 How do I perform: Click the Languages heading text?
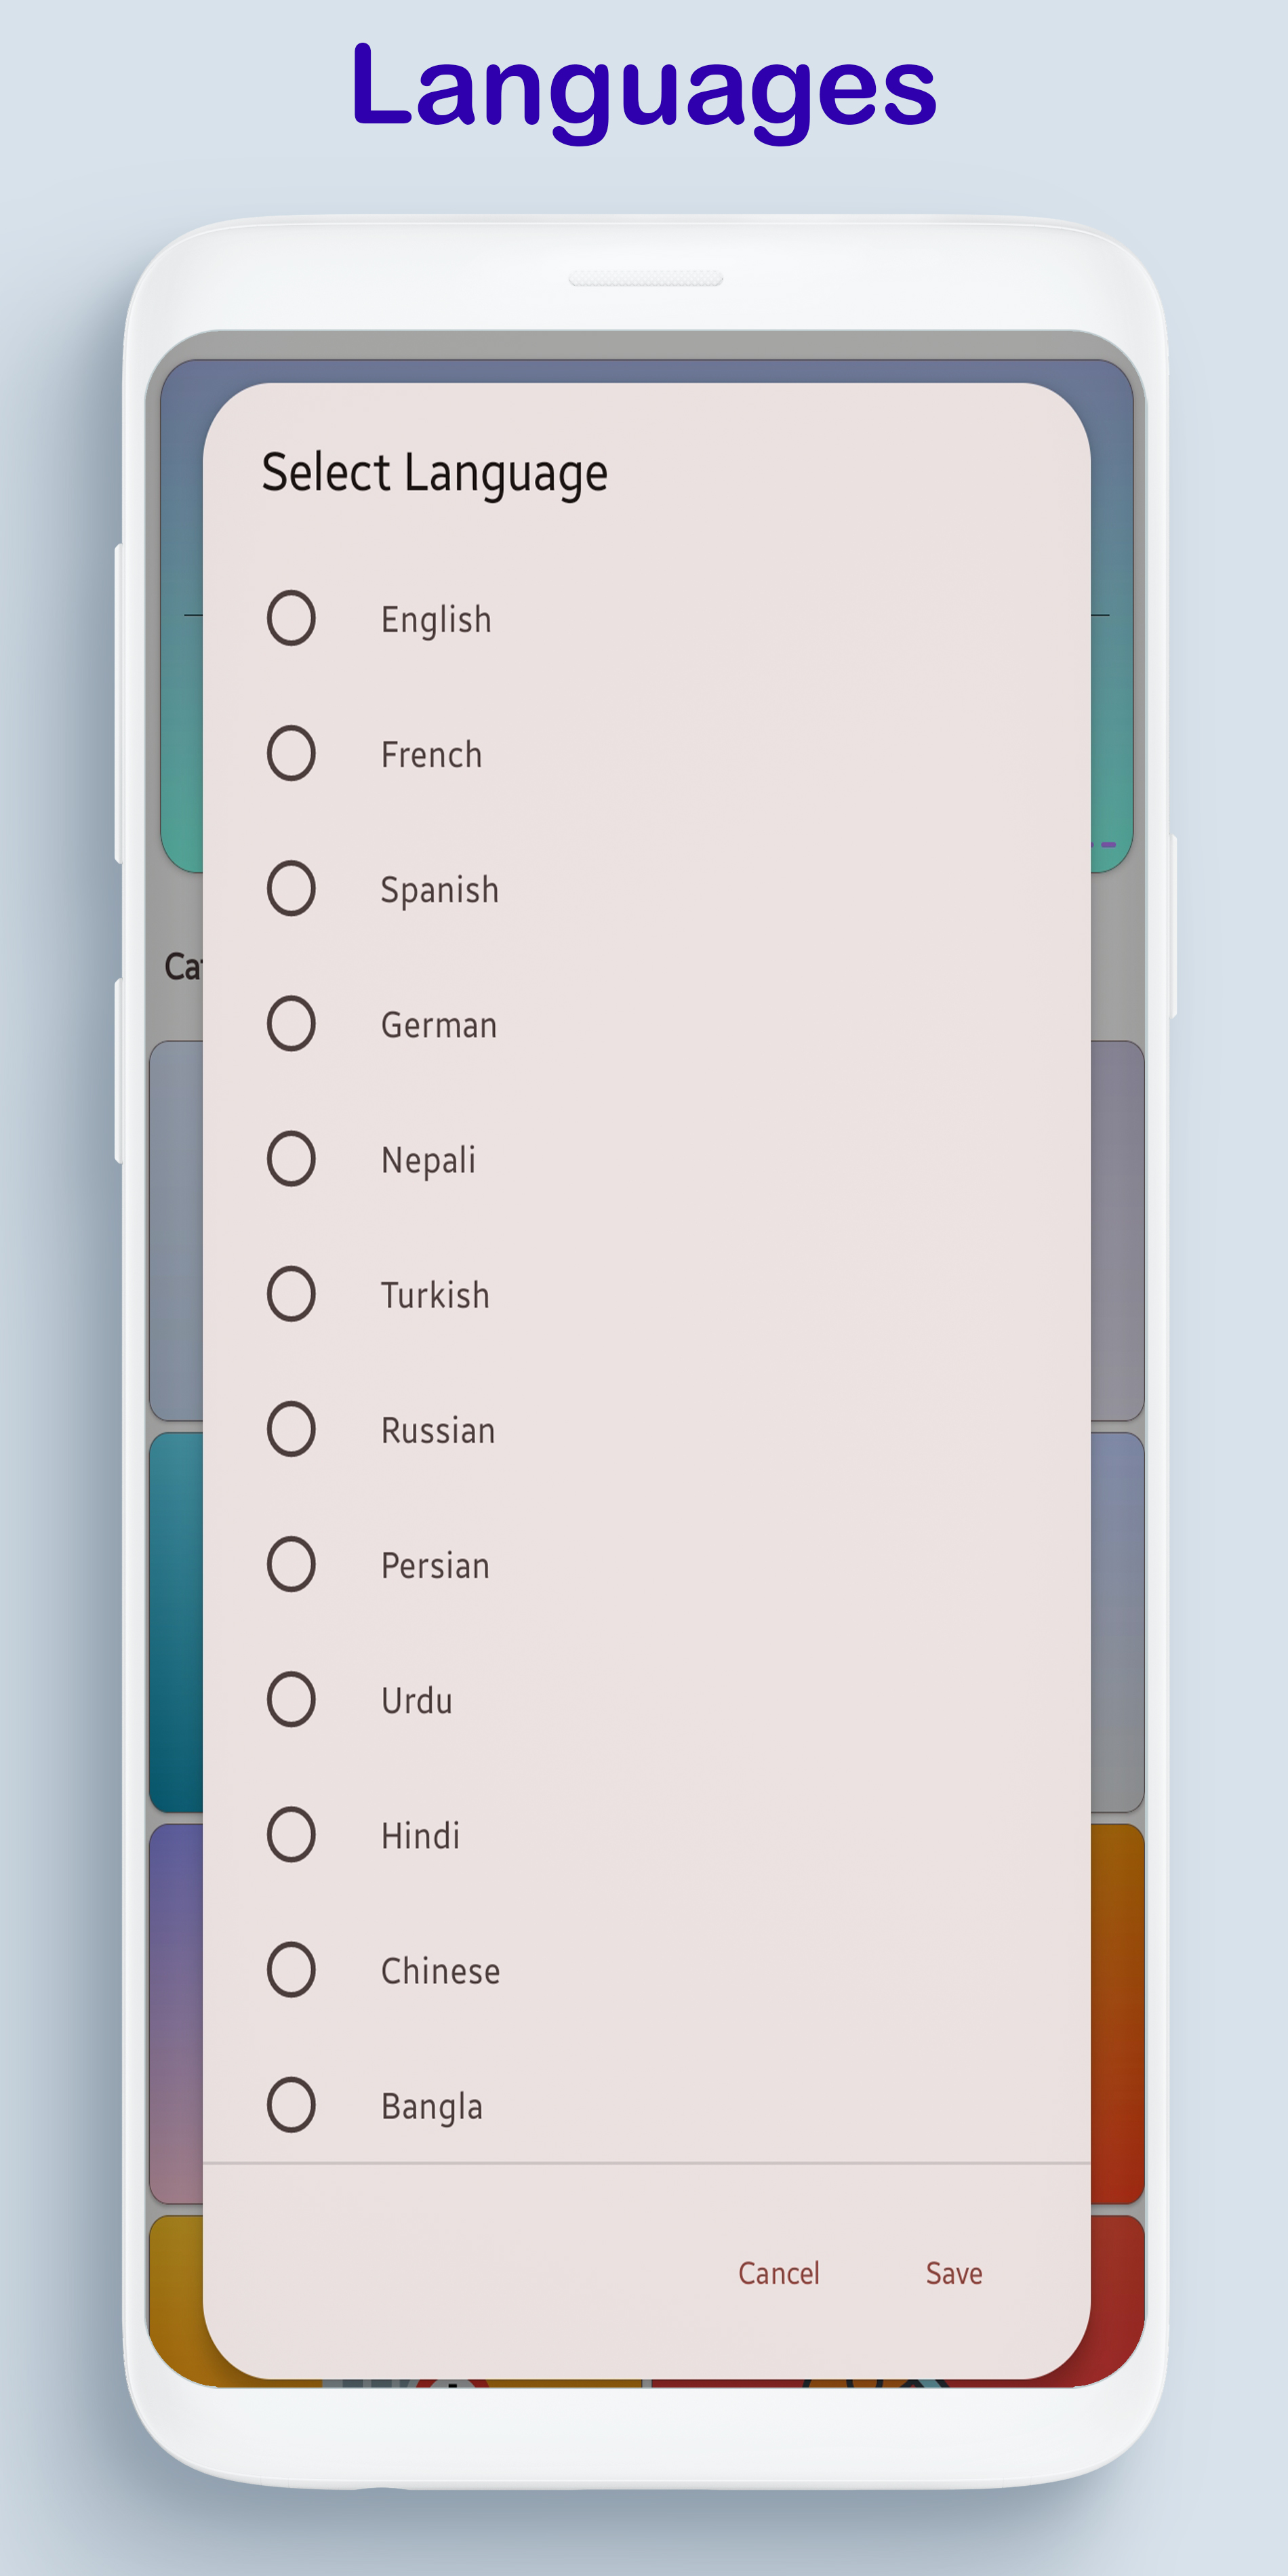click(x=644, y=88)
